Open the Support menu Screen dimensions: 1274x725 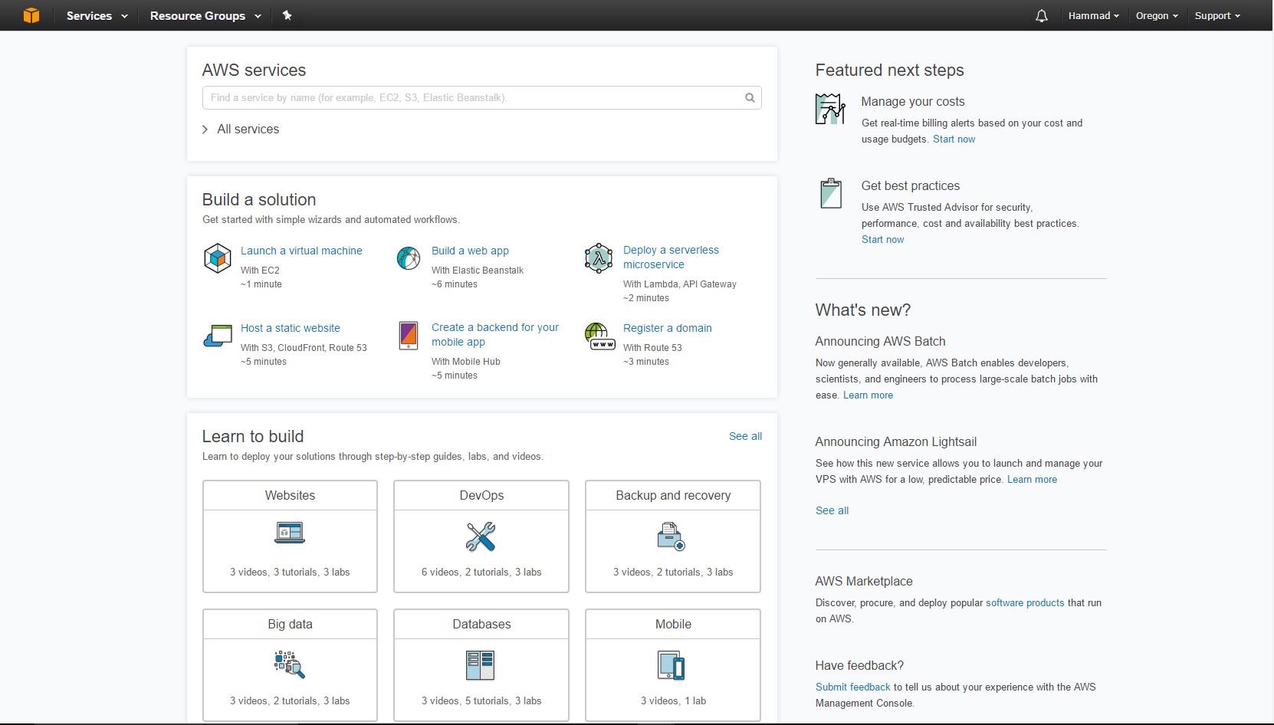point(1217,15)
